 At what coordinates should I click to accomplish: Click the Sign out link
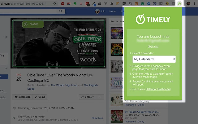(x=153, y=46)
